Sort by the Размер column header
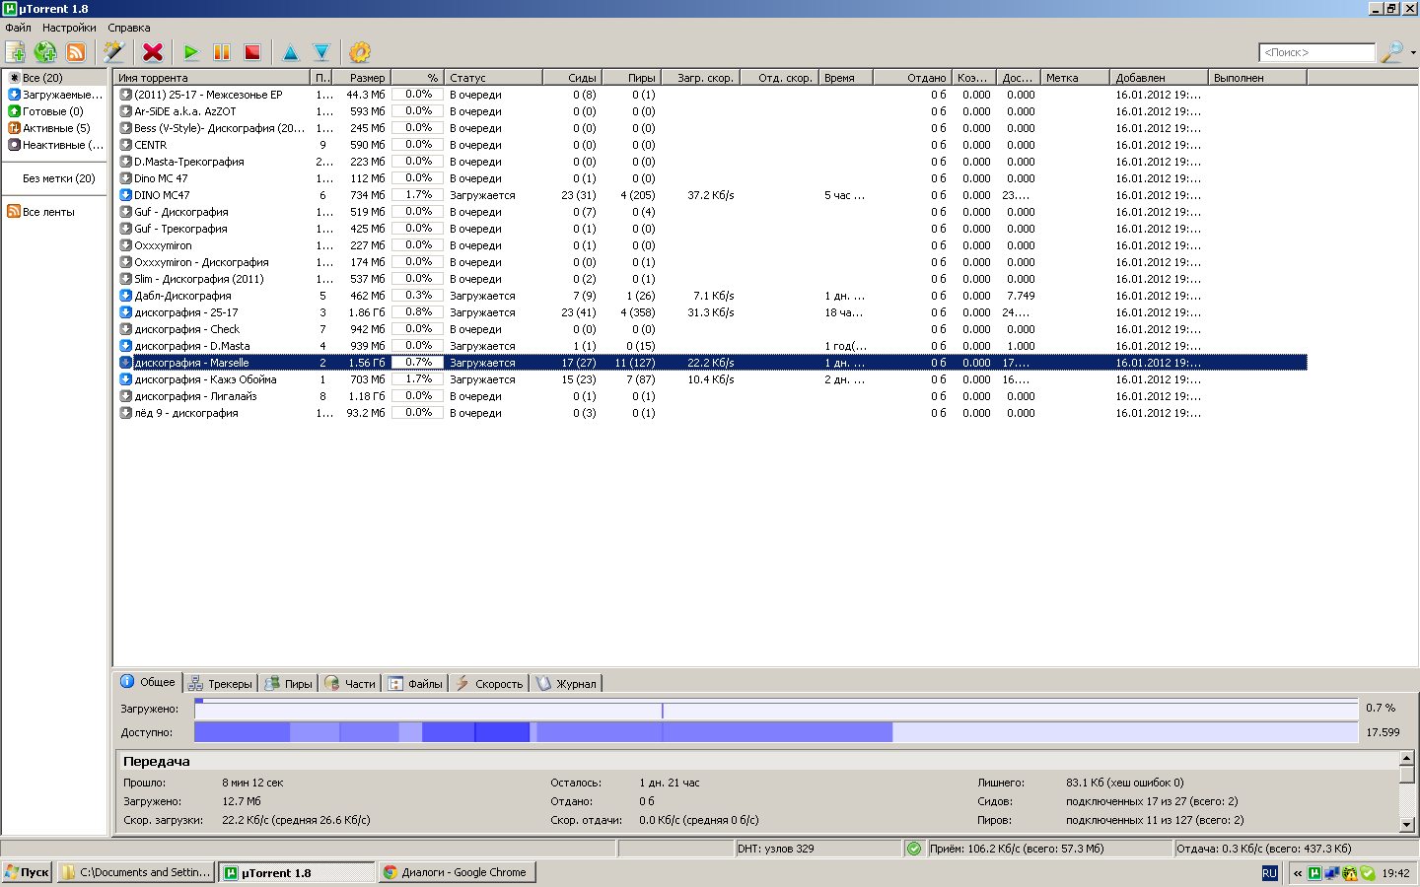 [x=361, y=77]
